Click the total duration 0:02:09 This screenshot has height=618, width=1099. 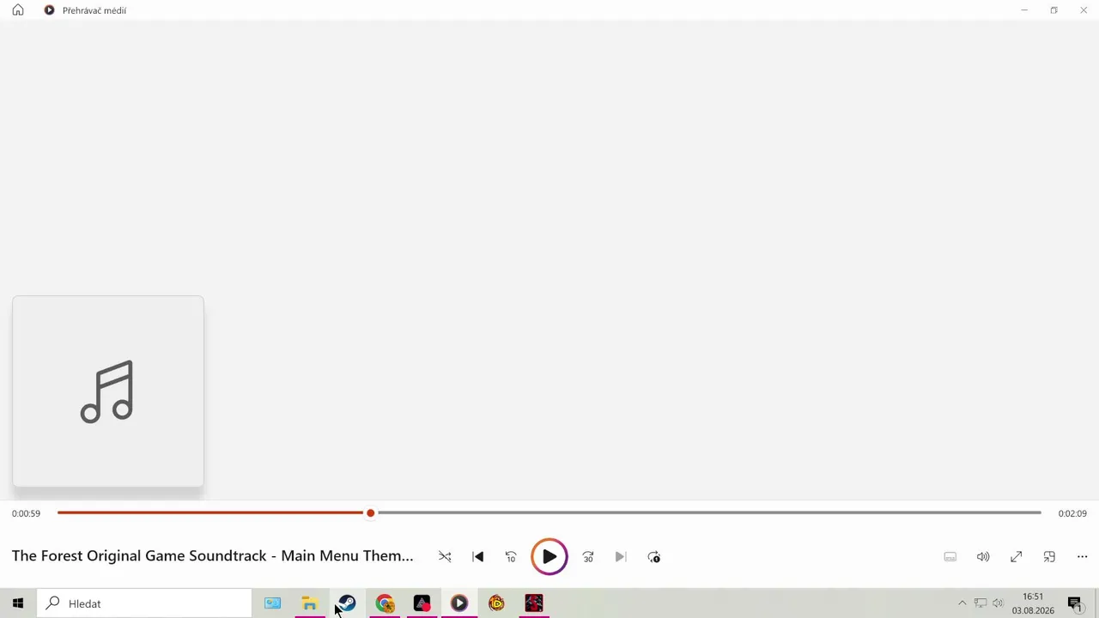[1072, 513]
